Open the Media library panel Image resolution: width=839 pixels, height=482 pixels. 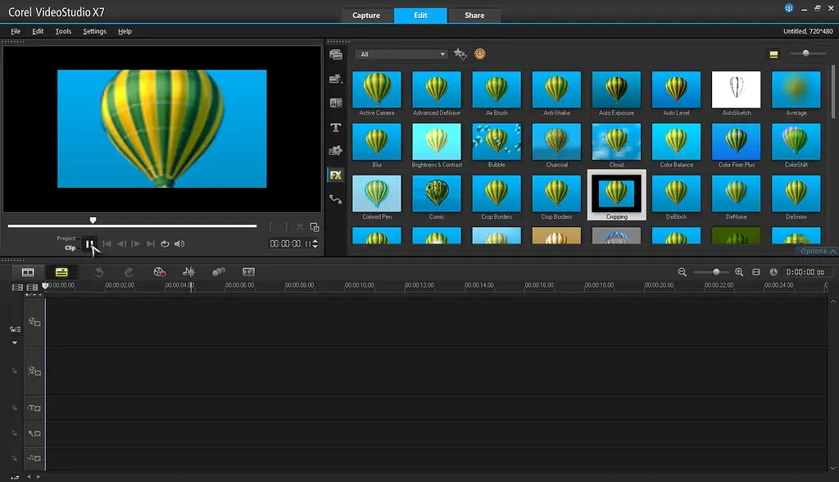click(336, 54)
